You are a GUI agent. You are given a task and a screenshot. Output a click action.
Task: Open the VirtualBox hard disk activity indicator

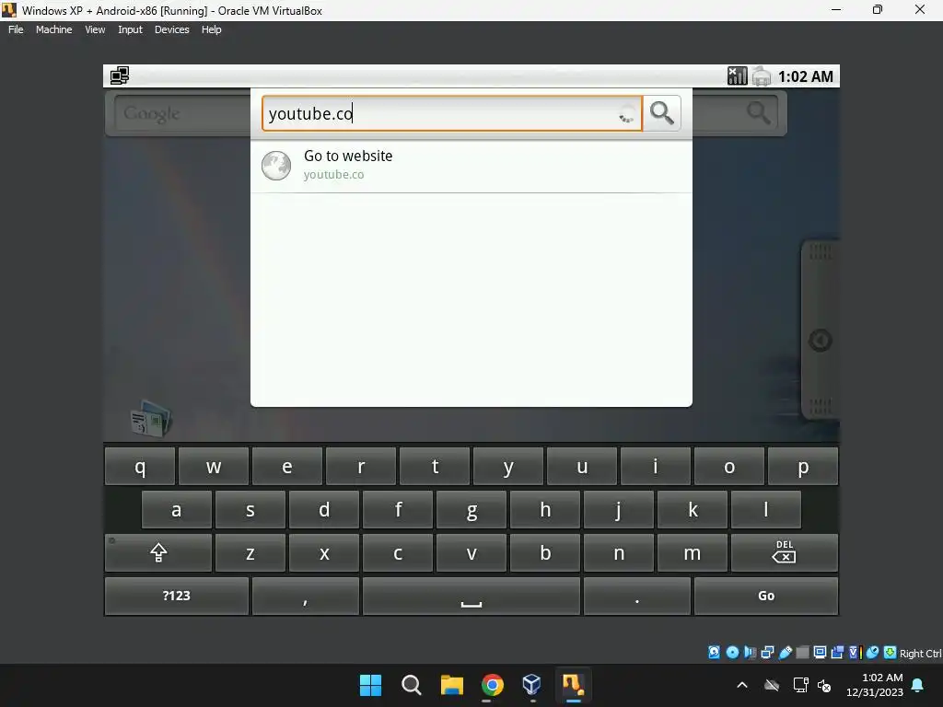(x=714, y=653)
